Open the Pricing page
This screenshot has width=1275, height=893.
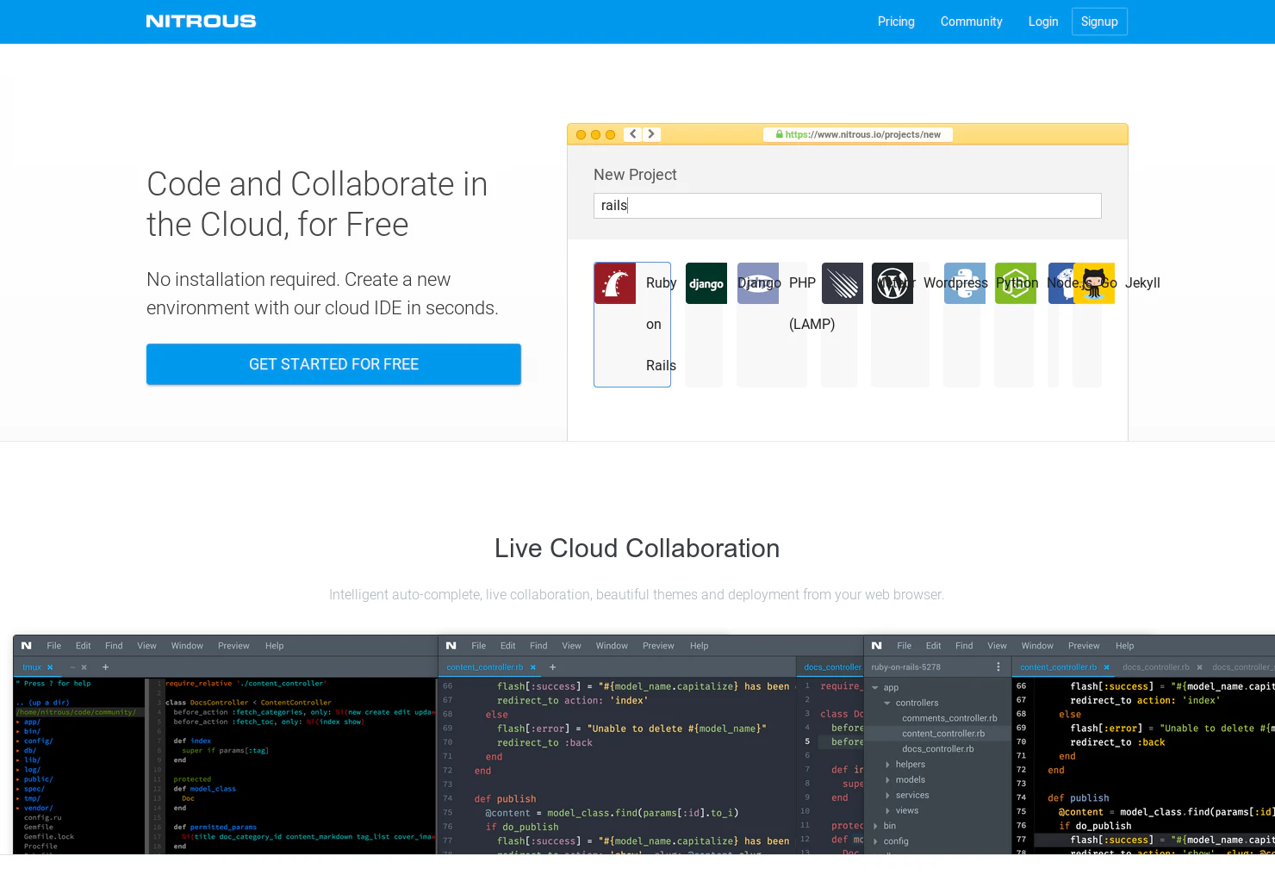click(896, 22)
